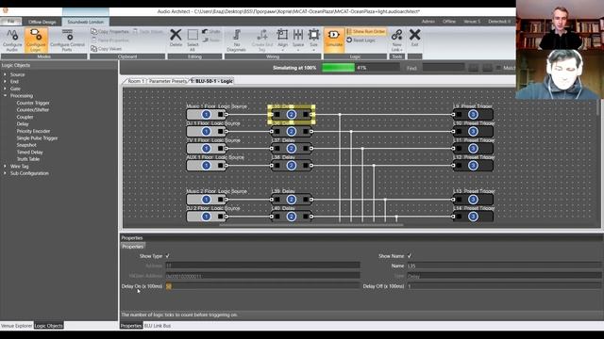
Task: Pick Truth Table from the Processing list
Action: [27, 159]
